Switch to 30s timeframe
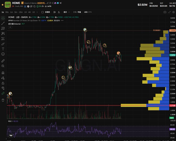176x141 pixels. click(7, 12)
